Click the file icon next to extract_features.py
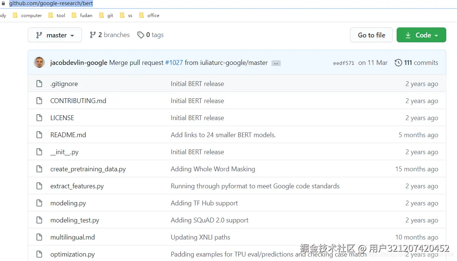 tap(39, 186)
